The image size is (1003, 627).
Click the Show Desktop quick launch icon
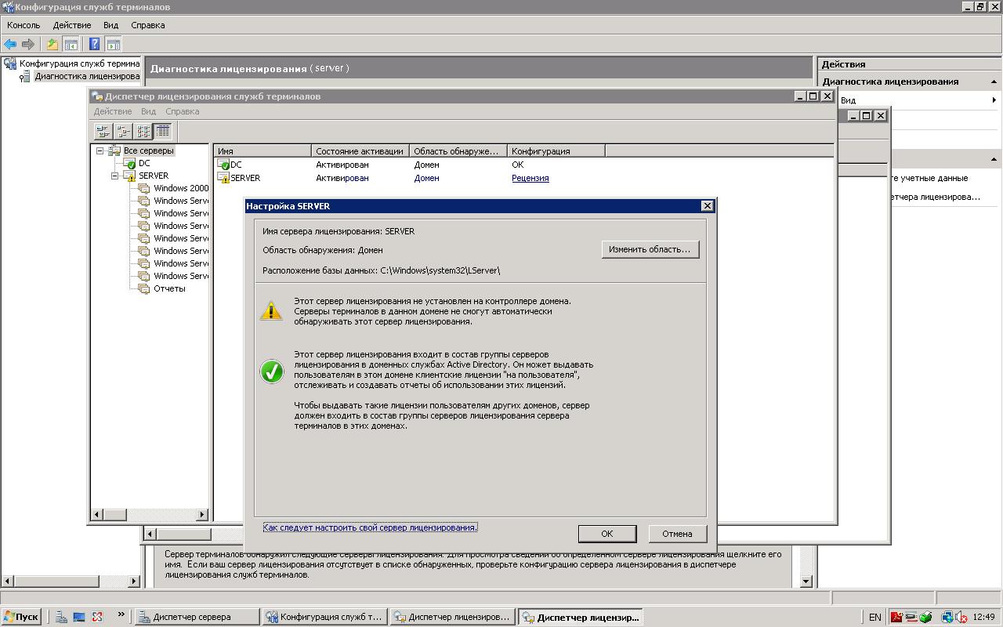click(x=79, y=617)
